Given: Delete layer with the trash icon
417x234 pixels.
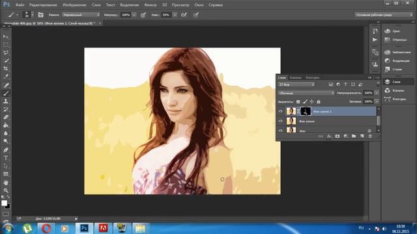Looking at the screenshot, I should pos(370,136).
